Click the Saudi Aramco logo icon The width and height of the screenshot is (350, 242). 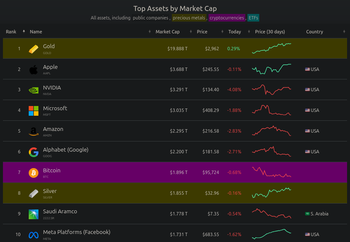pyautogui.click(x=33, y=214)
